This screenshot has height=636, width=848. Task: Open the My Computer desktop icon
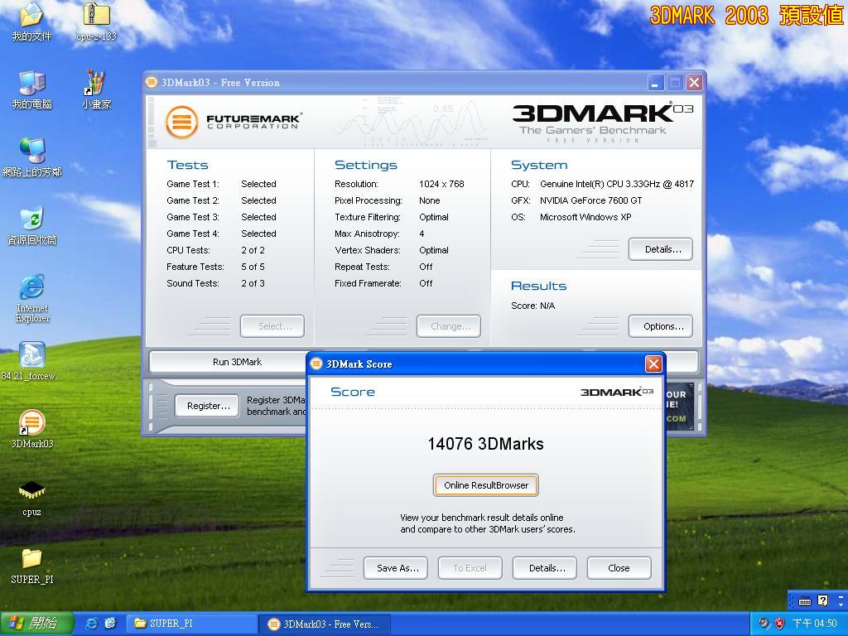click(31, 84)
